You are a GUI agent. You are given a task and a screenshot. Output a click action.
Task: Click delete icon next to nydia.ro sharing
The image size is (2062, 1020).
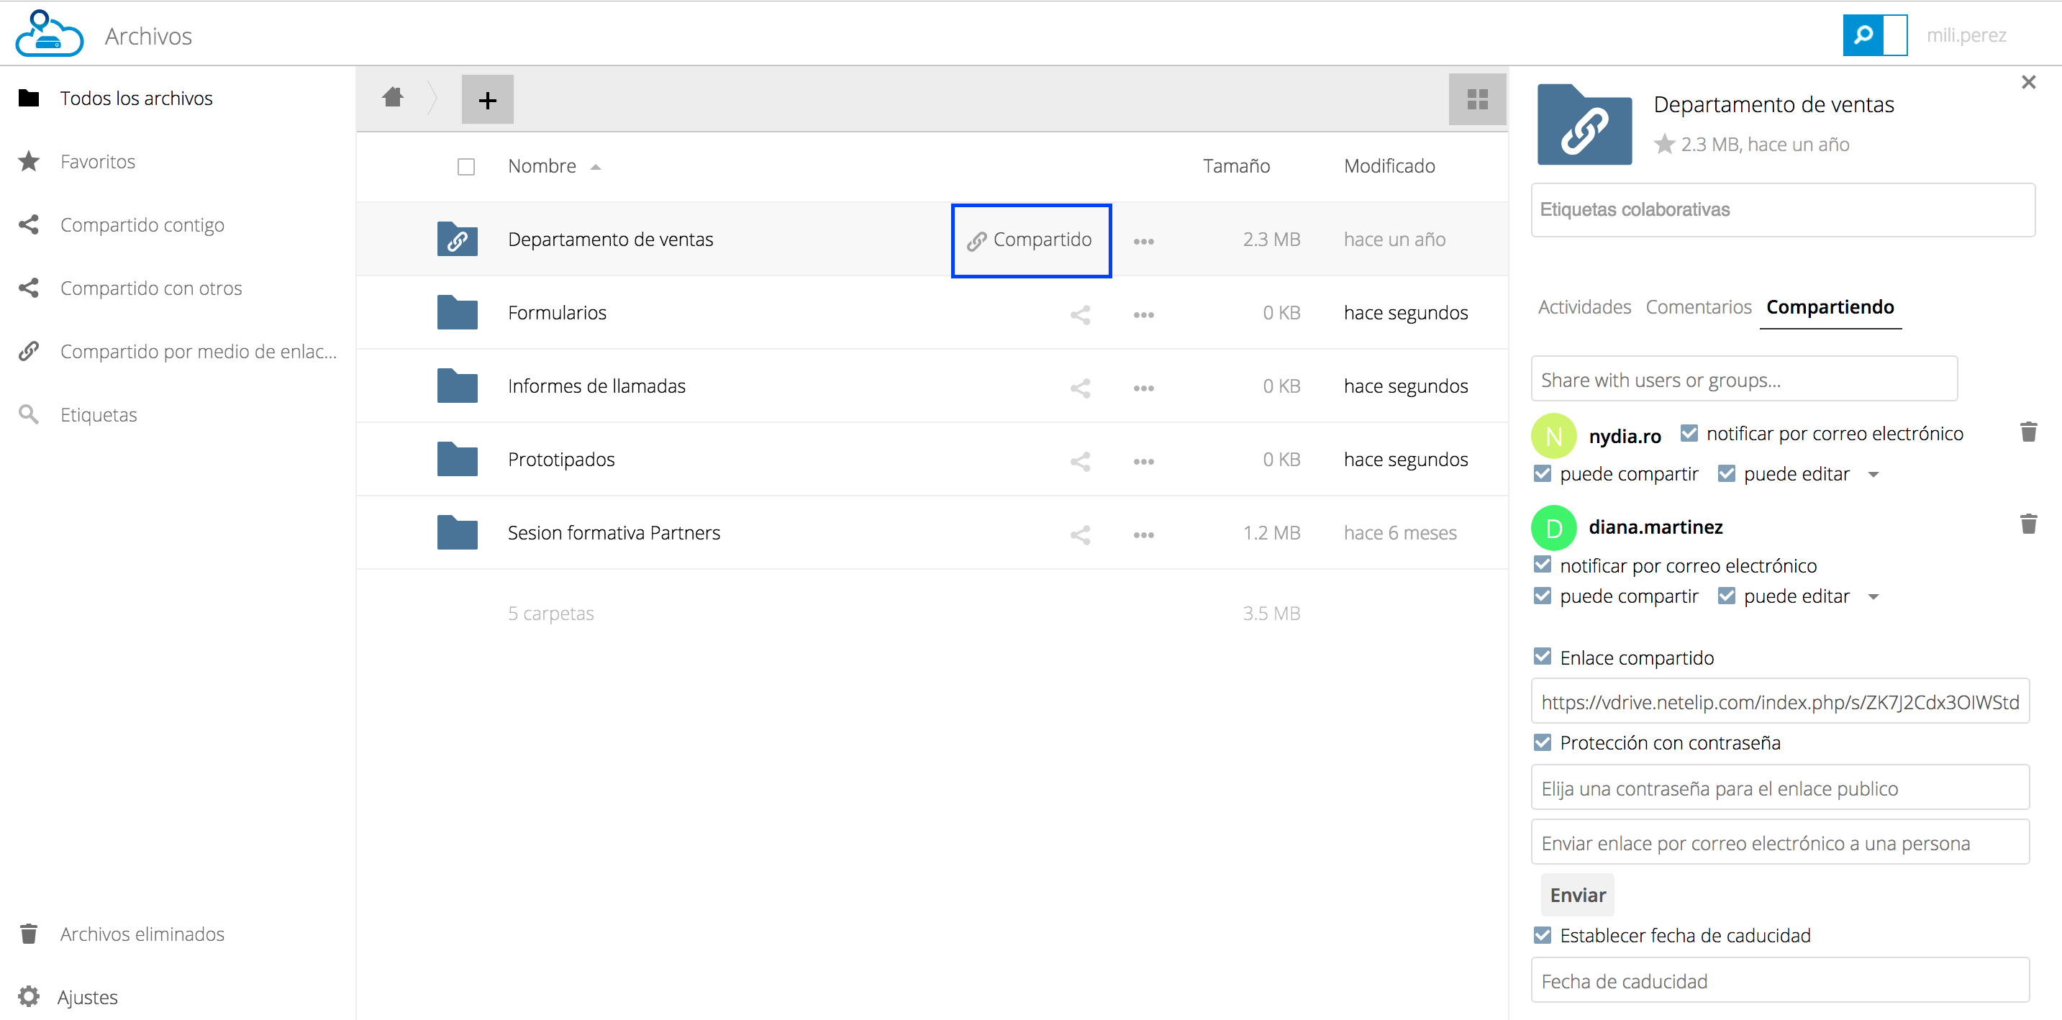[2029, 434]
